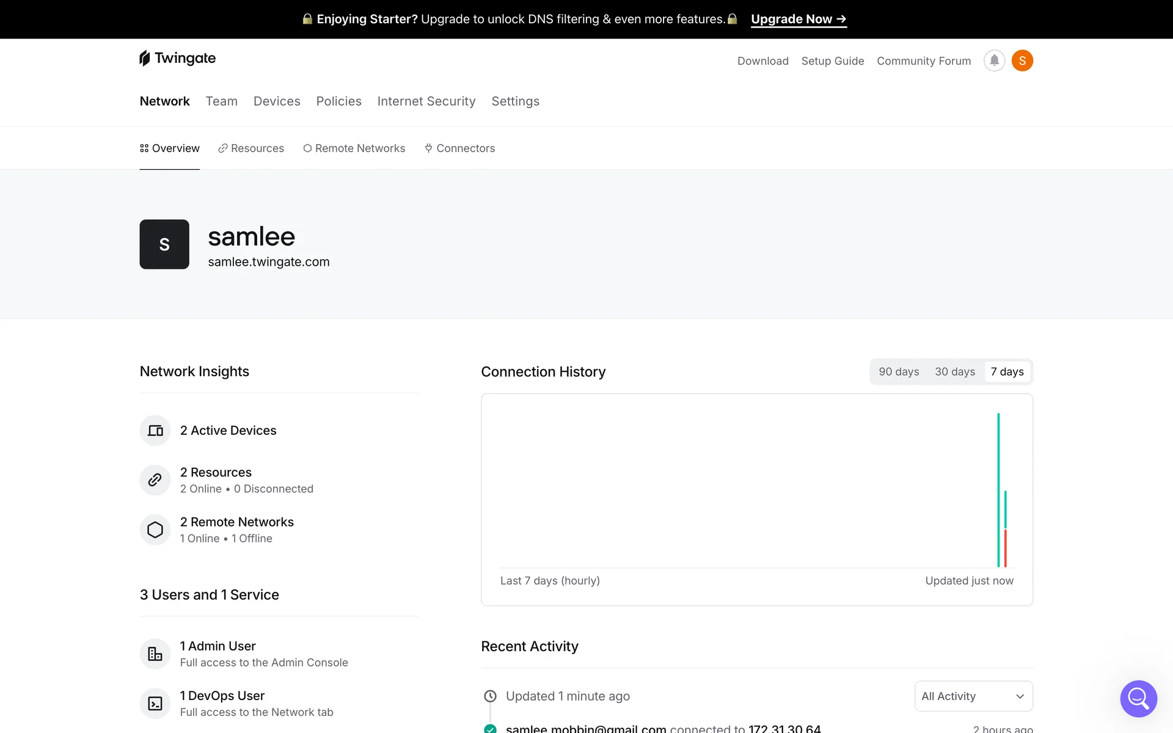Open the Setup Guide link
This screenshot has width=1173, height=733.
tap(832, 61)
